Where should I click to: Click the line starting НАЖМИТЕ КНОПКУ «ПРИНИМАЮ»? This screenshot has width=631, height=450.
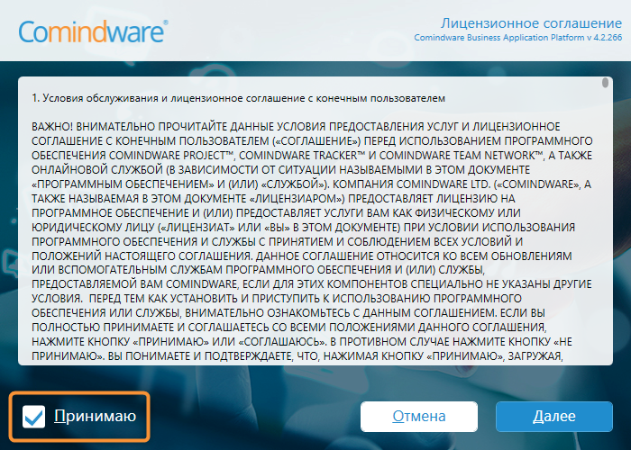(302, 341)
